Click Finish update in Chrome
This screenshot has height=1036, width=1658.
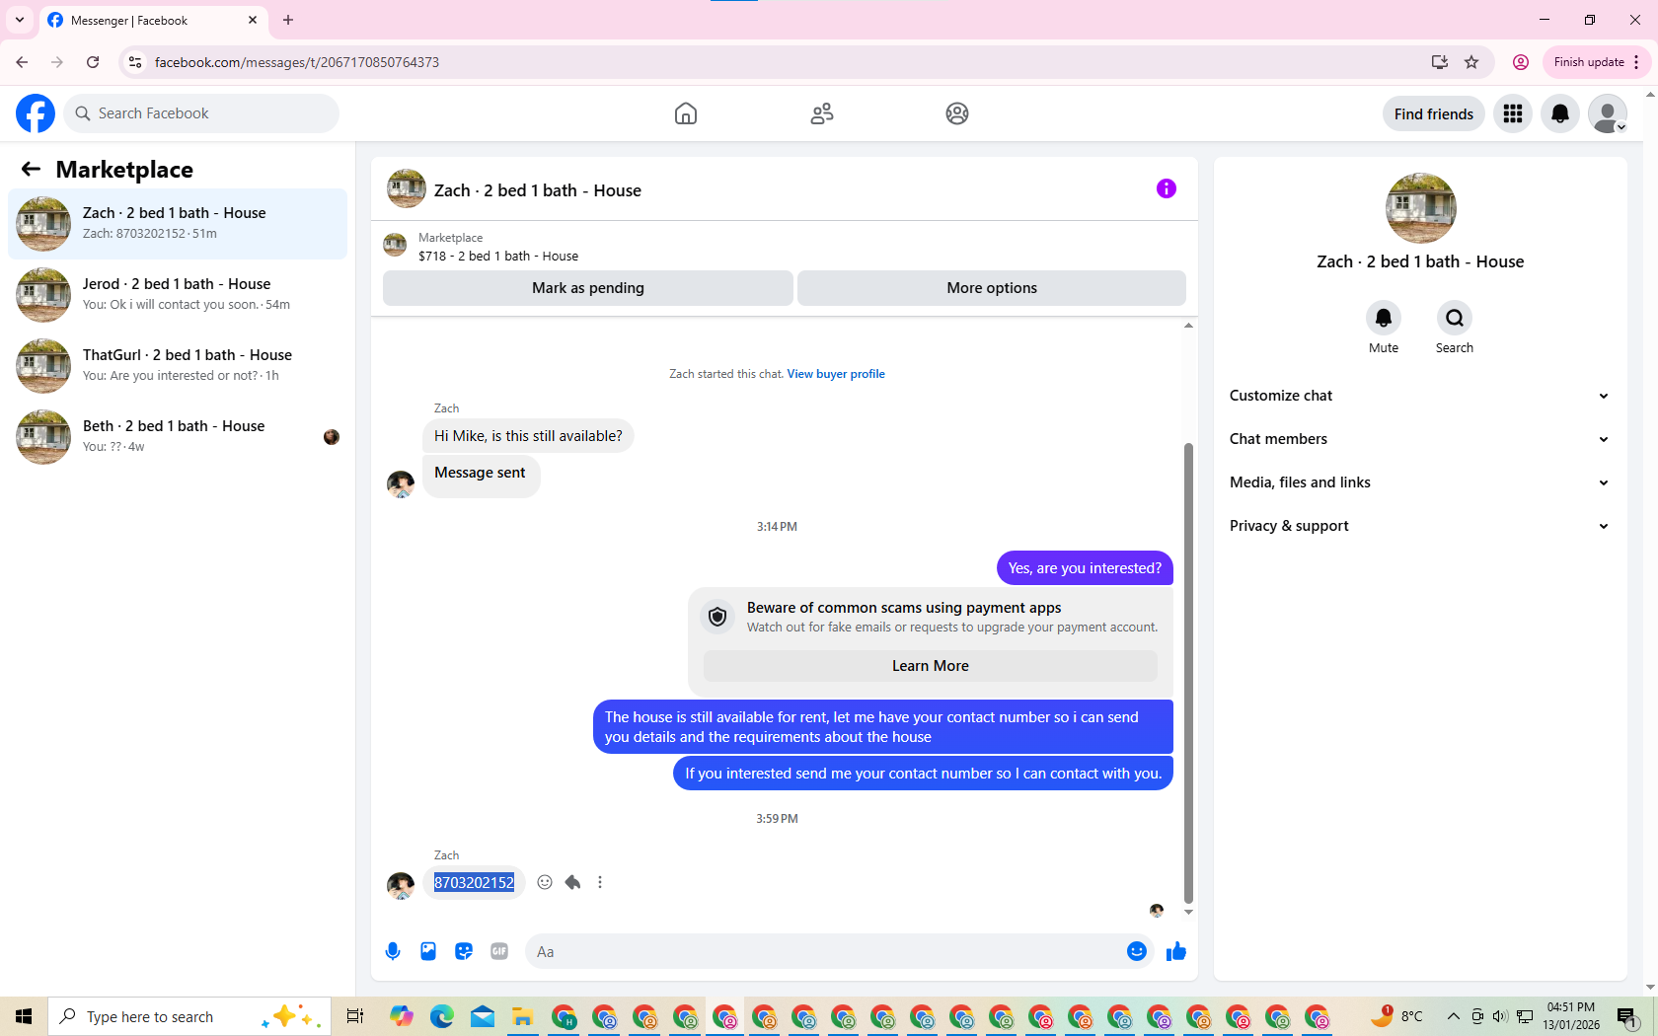pos(1597,62)
